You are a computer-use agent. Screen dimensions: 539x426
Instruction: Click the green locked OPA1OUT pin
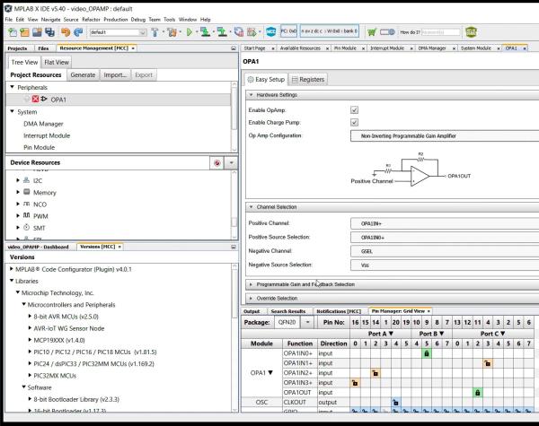tap(477, 392)
